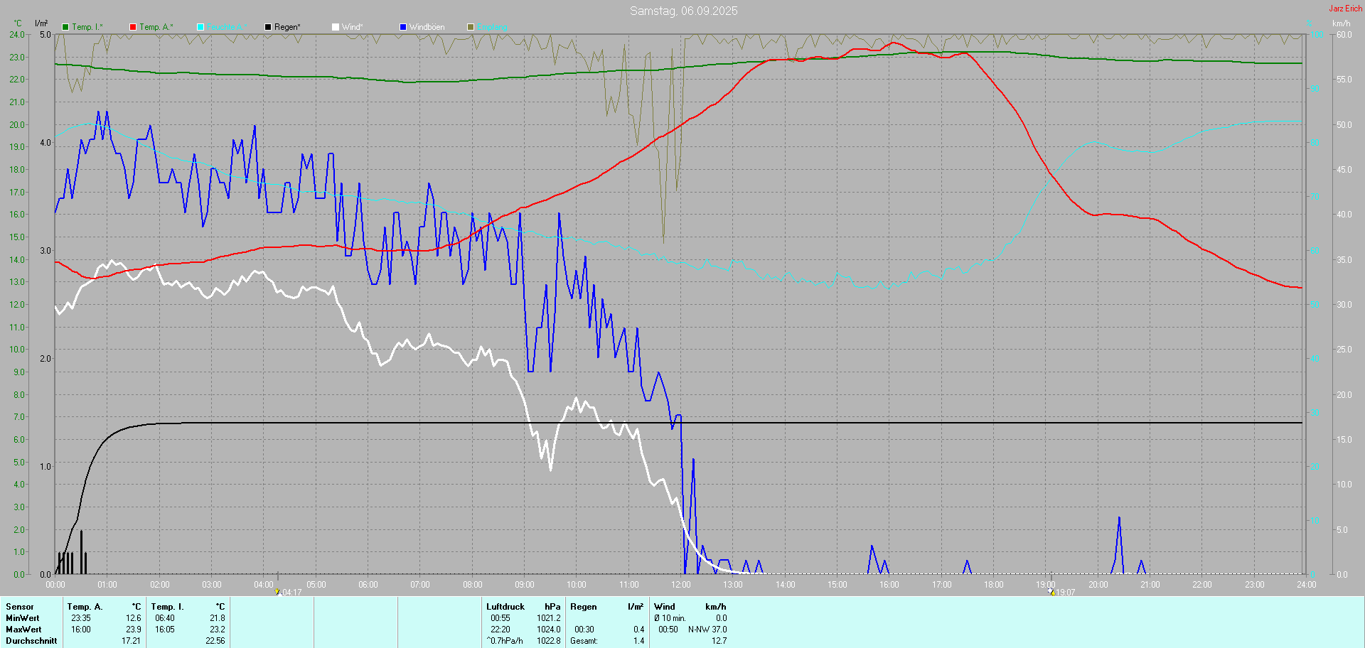Click the 18:00 time axis label
This screenshot has height=648, width=1365.
point(994,585)
